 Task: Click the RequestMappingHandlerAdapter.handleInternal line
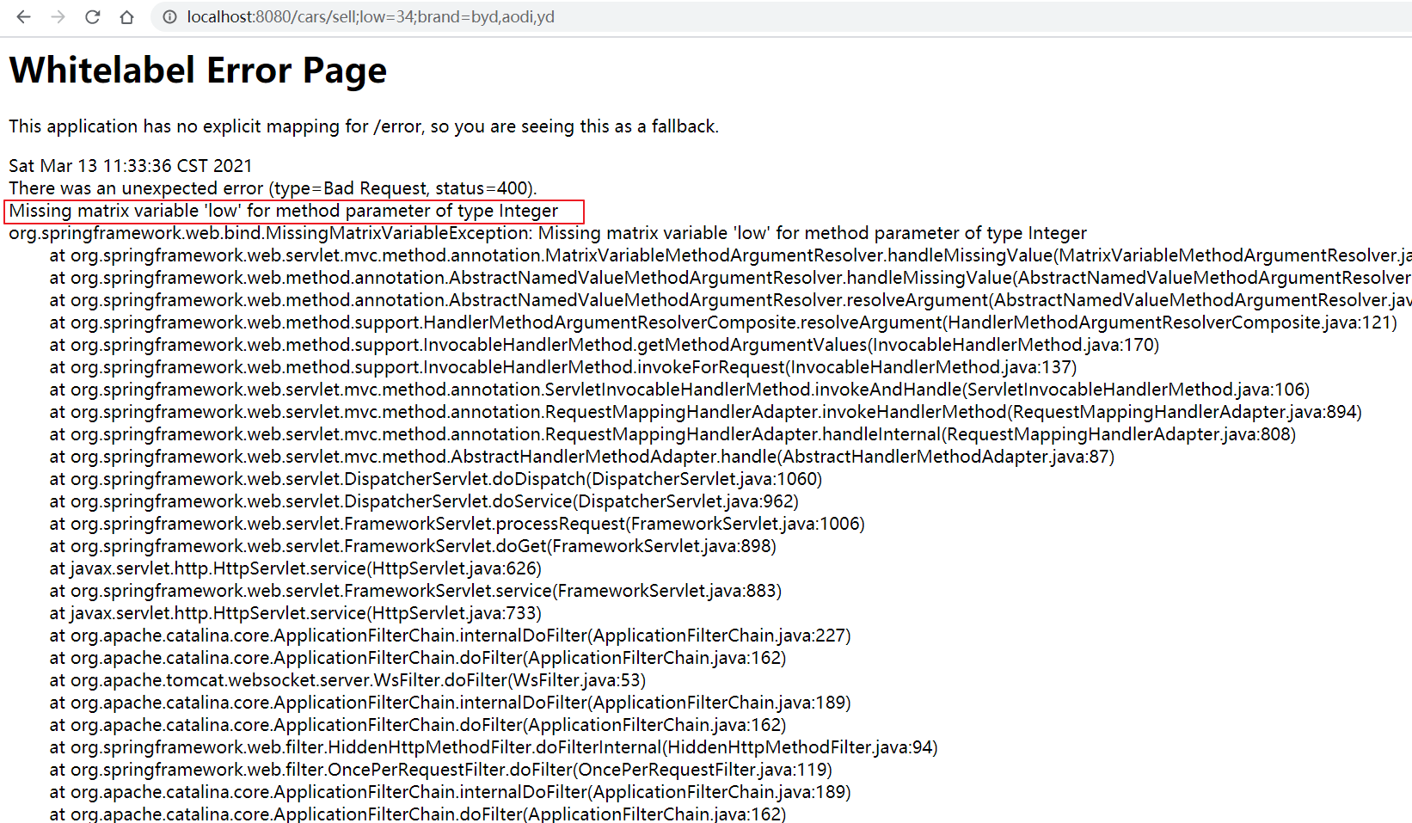(x=672, y=434)
